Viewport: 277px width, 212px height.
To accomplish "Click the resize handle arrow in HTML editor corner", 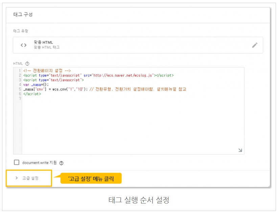I will coord(240,150).
